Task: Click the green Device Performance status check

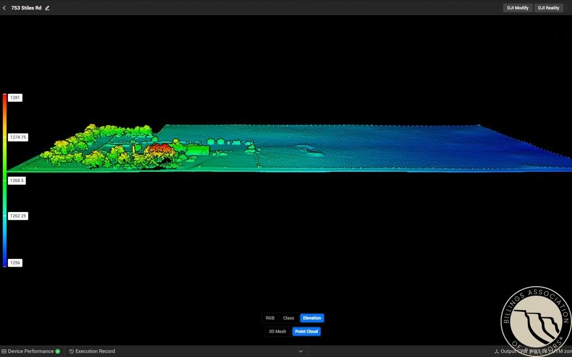Action: (58, 351)
